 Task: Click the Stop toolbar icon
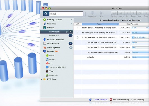(146, 13)
